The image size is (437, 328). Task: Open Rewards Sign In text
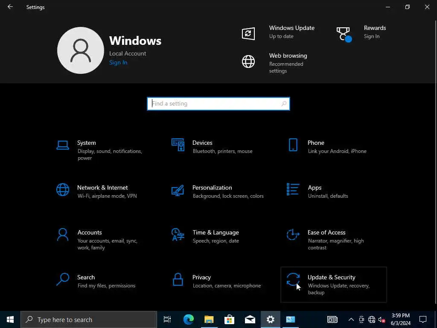pyautogui.click(x=372, y=36)
